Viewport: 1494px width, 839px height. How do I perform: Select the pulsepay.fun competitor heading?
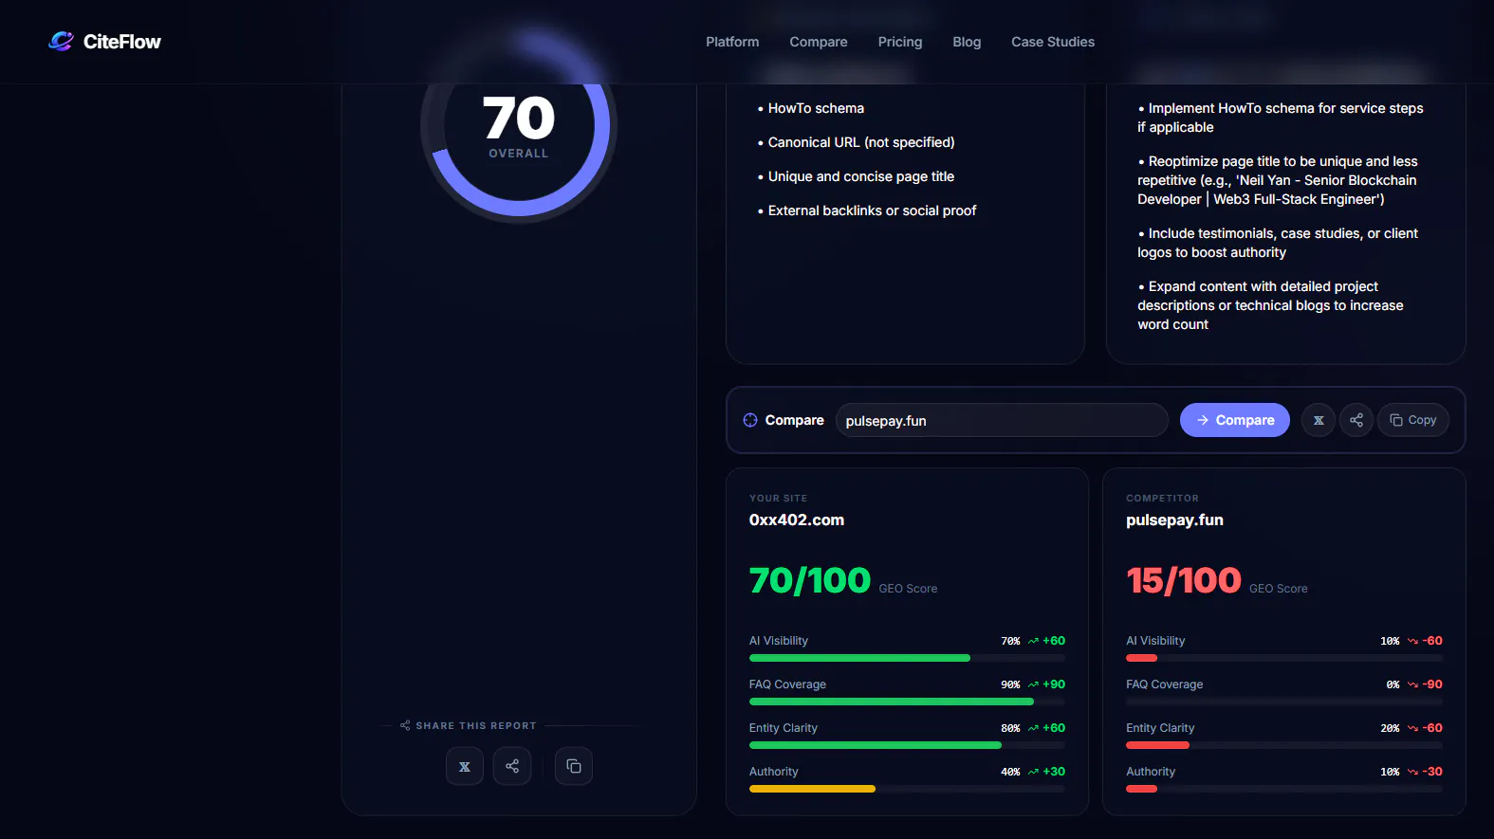[x=1174, y=520]
